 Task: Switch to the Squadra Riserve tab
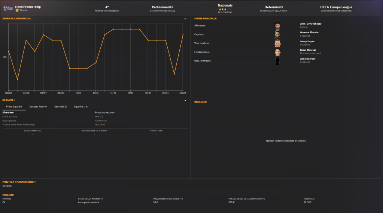point(38,107)
